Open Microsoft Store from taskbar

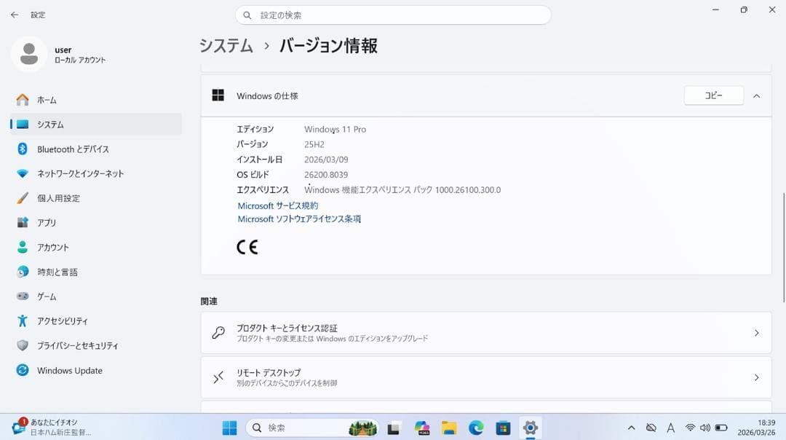[503, 428]
